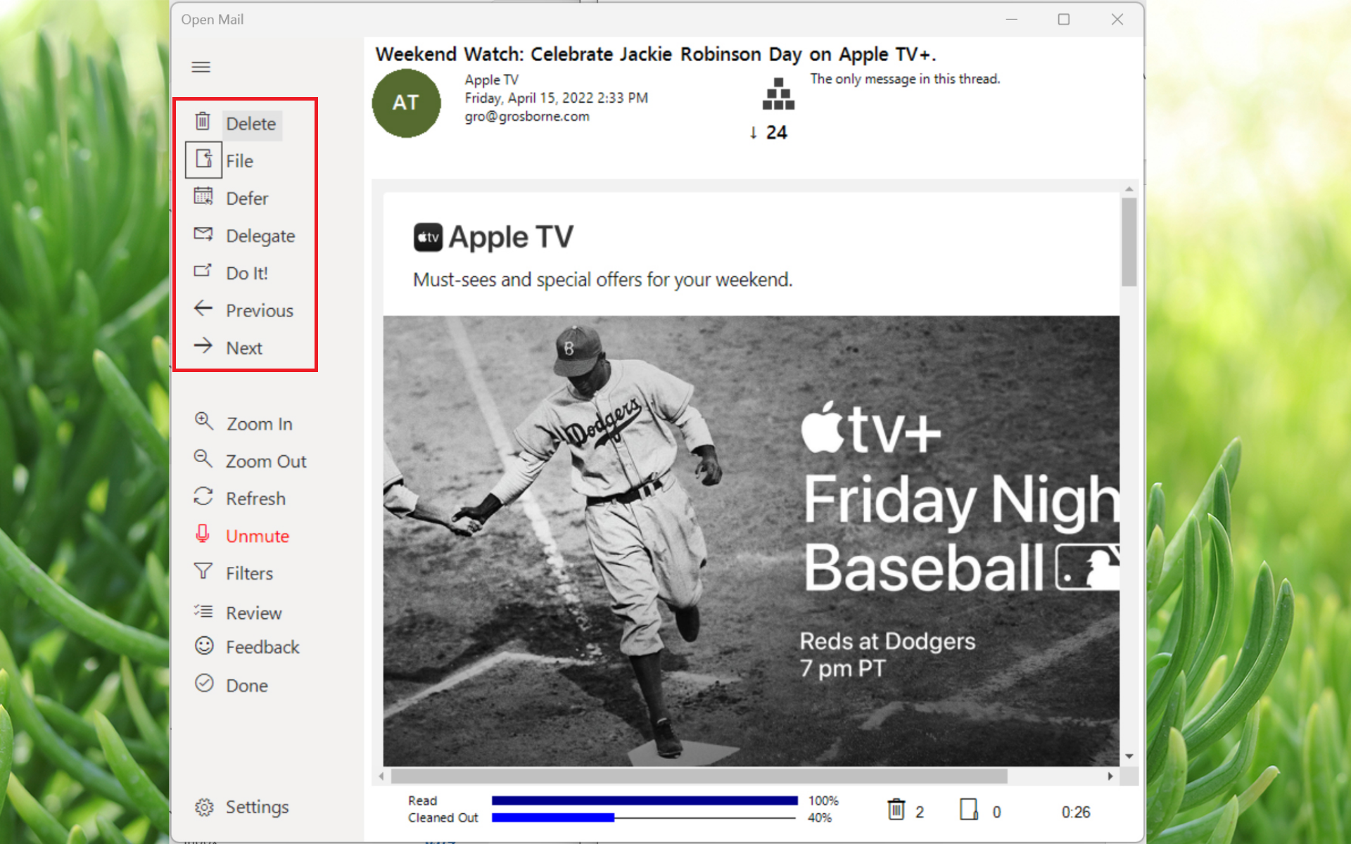The height and width of the screenshot is (844, 1351).
Task: Click the Delete trash can icon
Action: tap(203, 121)
